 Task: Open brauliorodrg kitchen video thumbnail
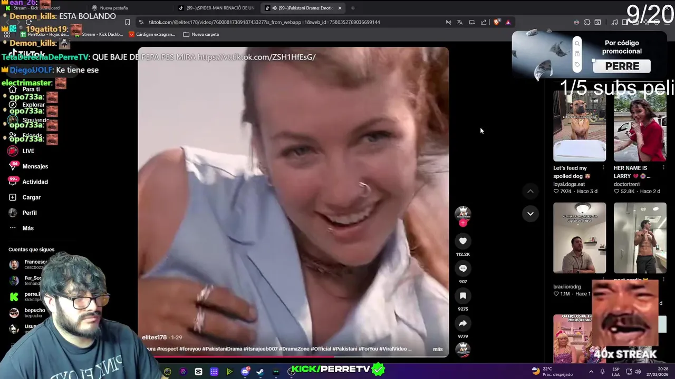(580, 238)
